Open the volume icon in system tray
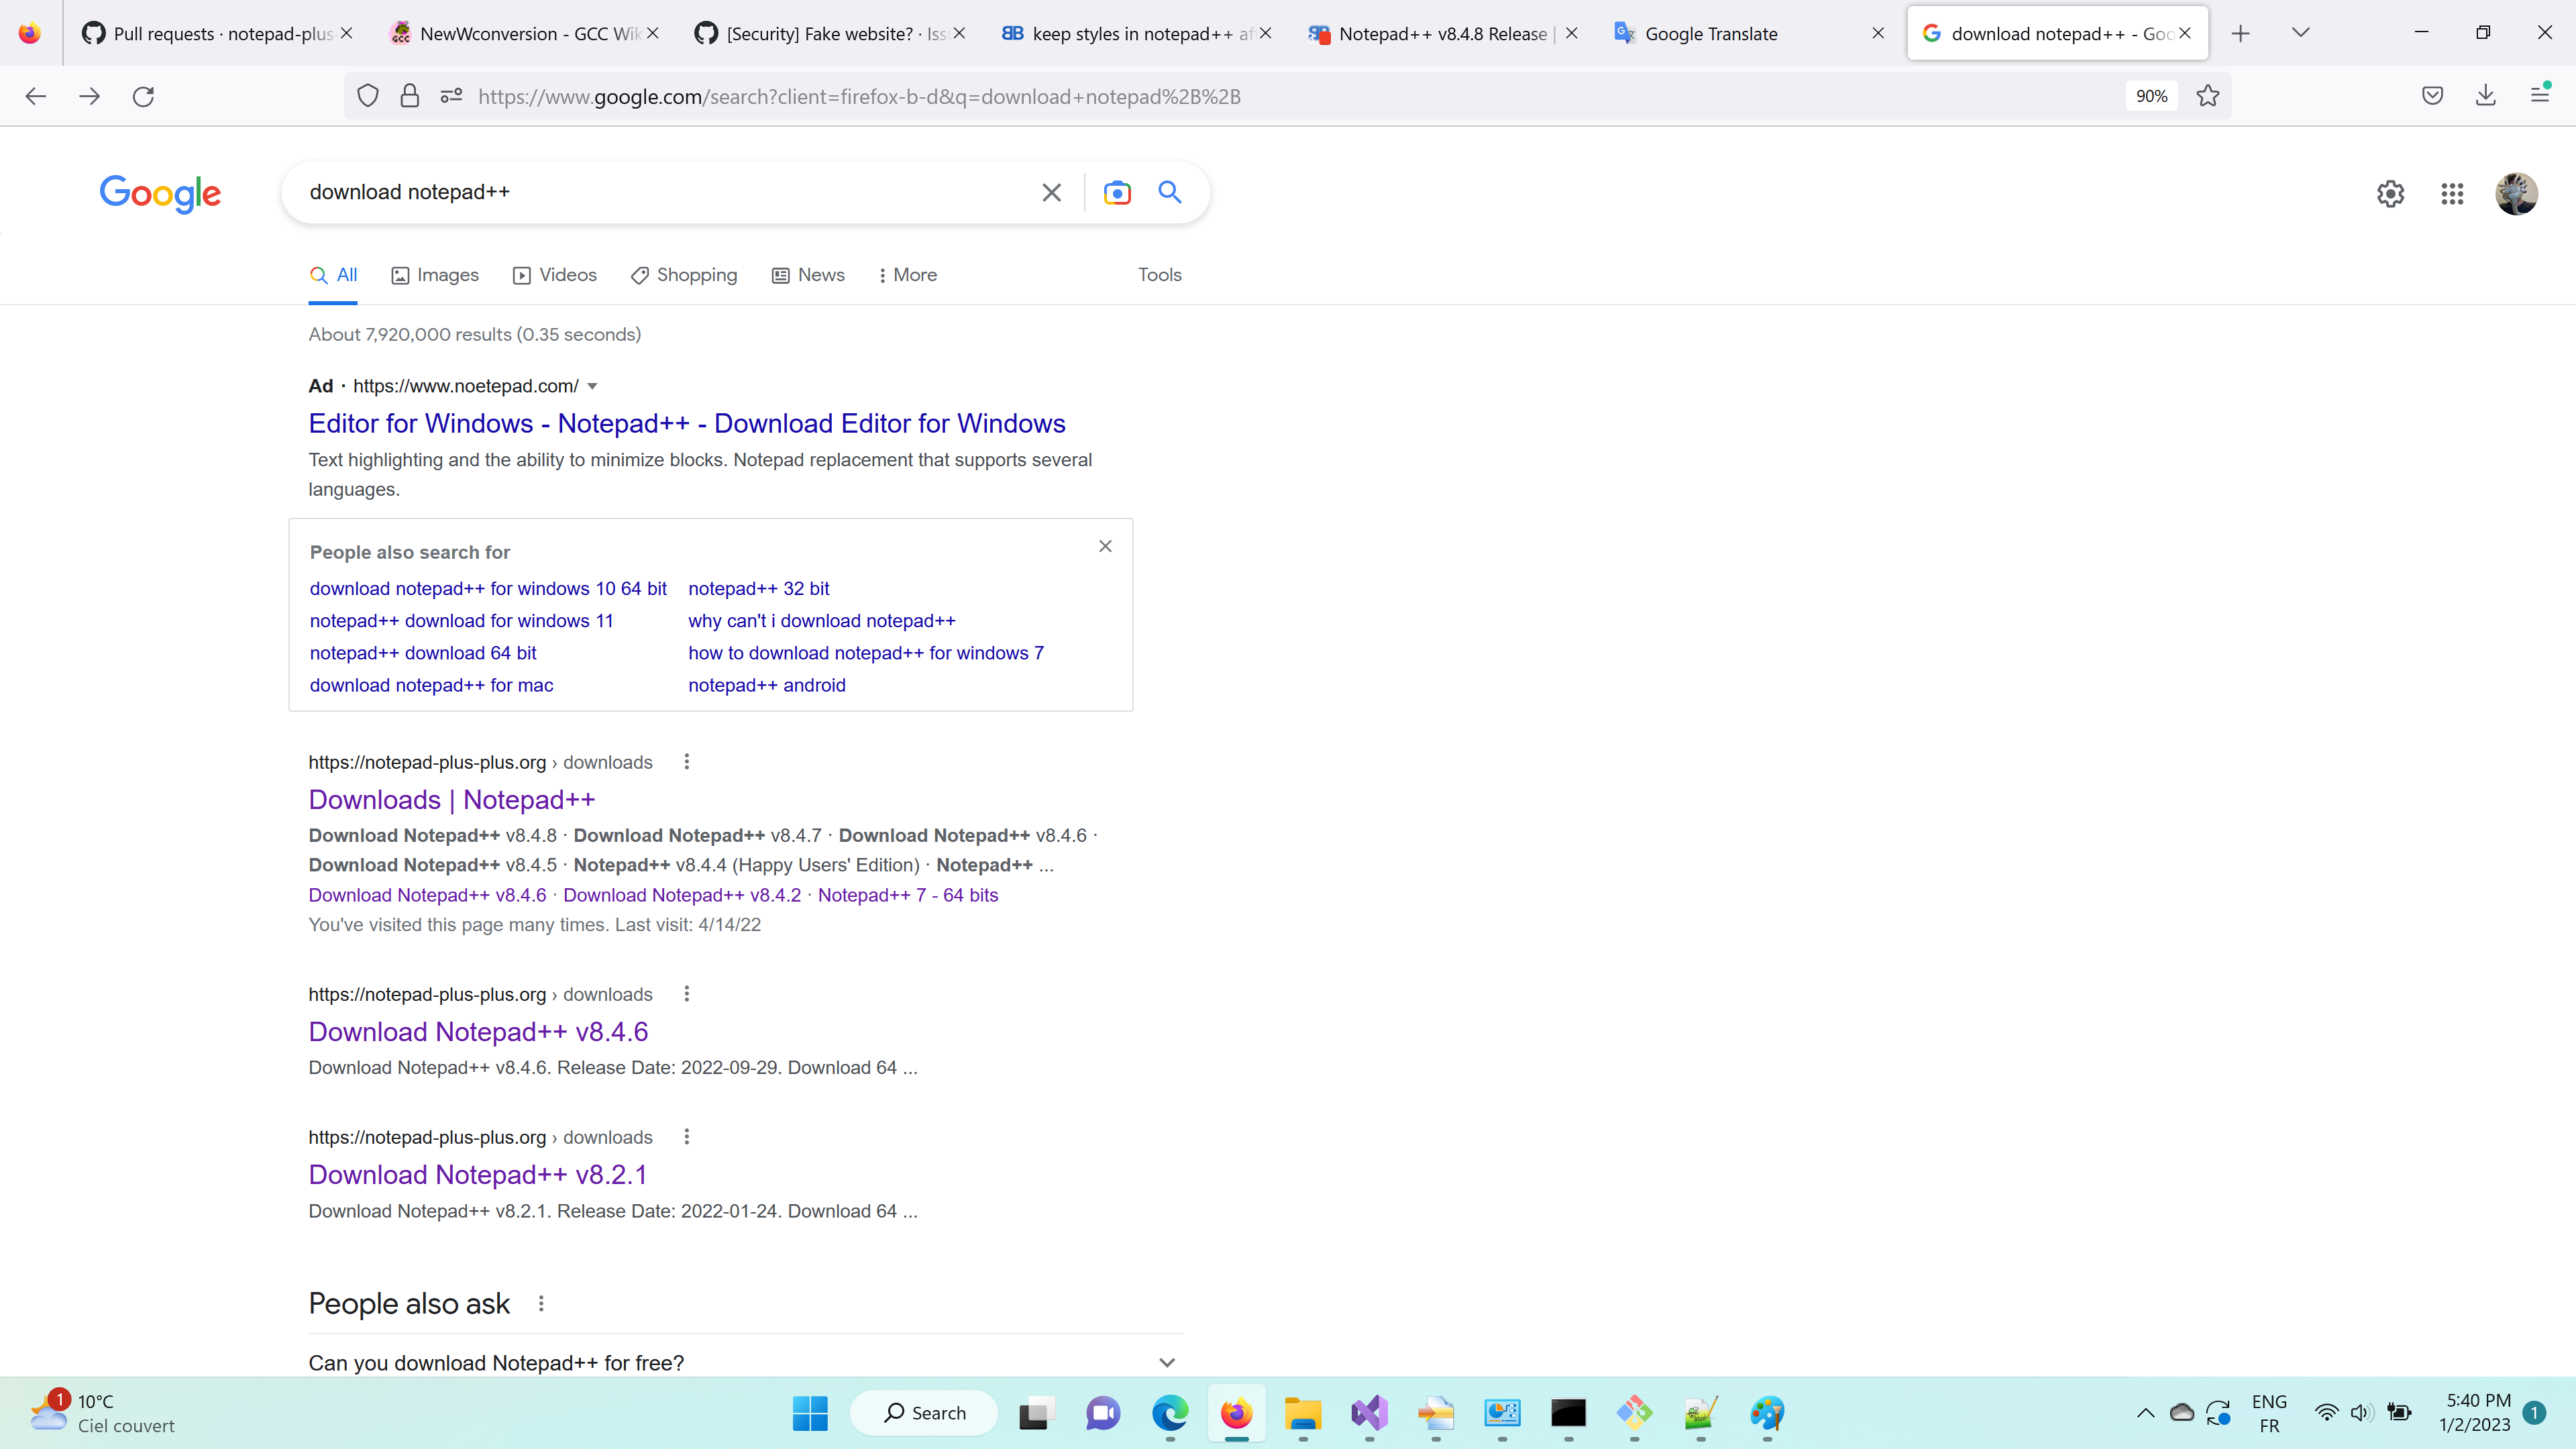2576x1449 pixels. pyautogui.click(x=2362, y=1413)
